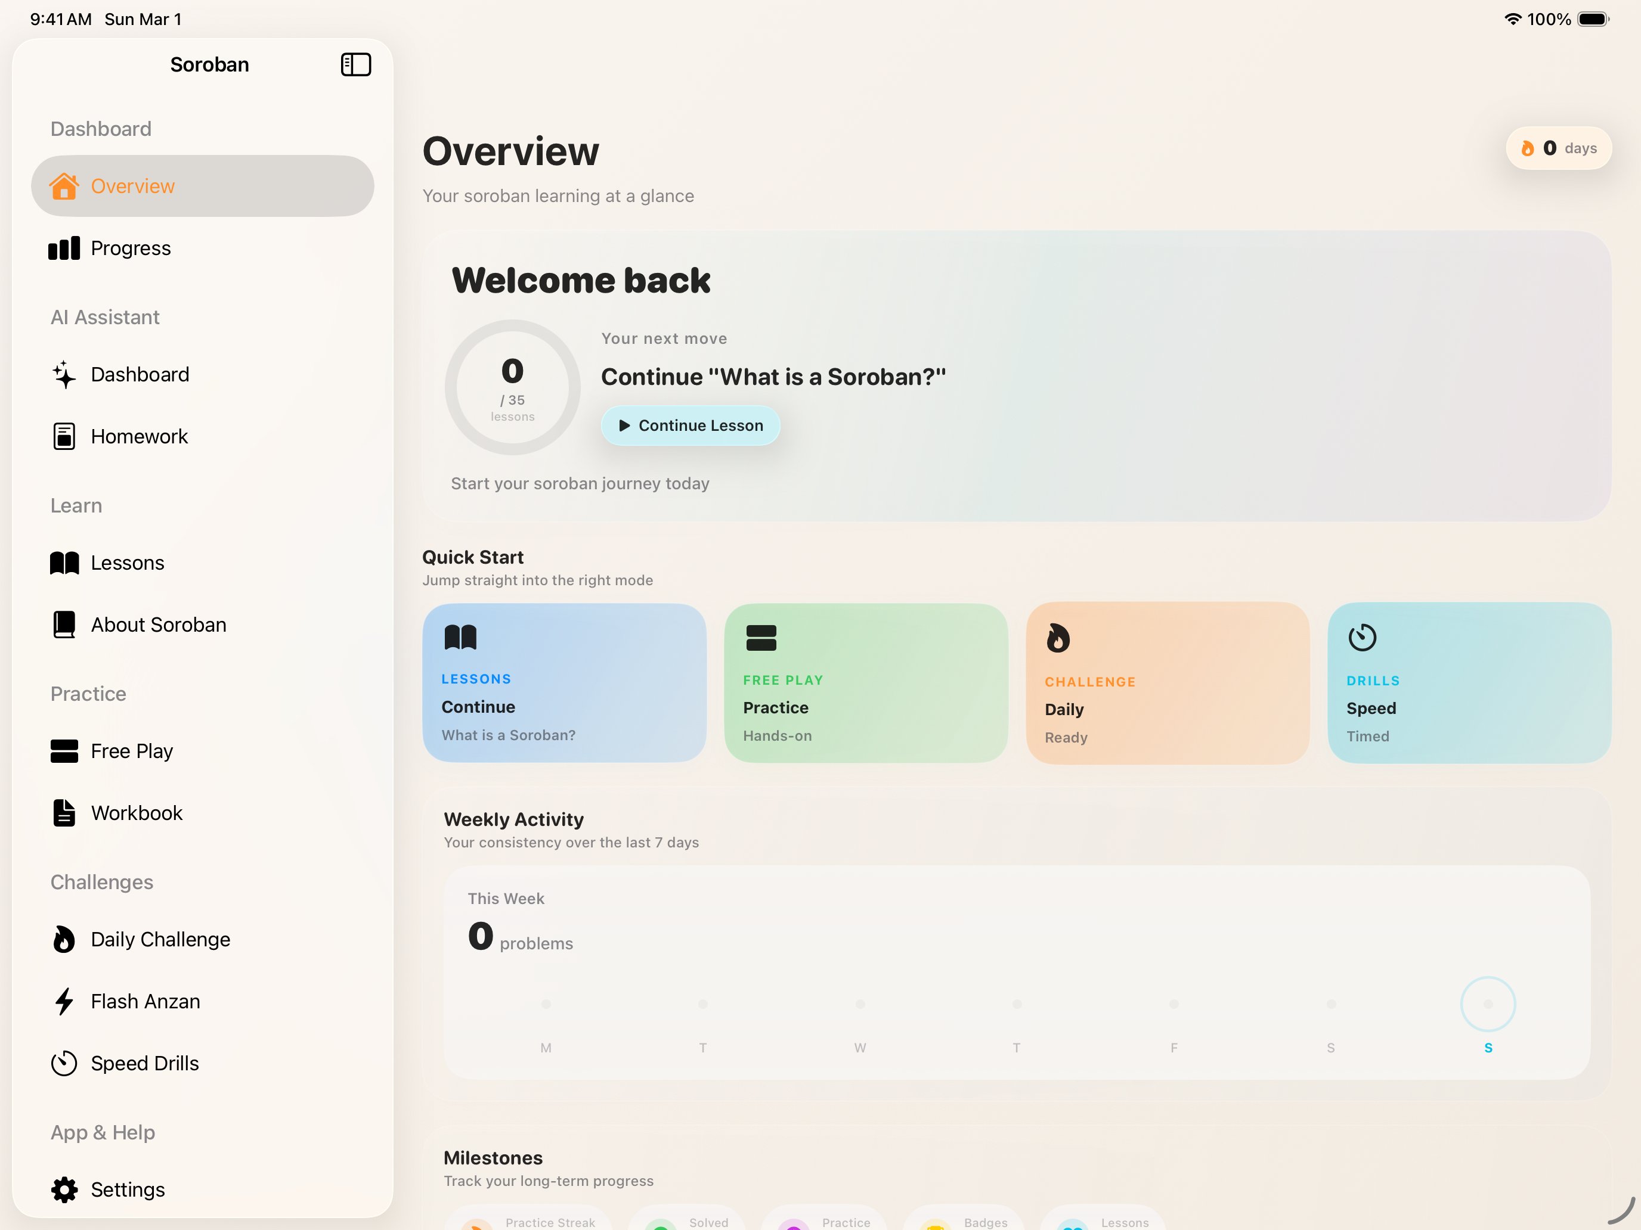Image resolution: width=1641 pixels, height=1230 pixels.
Task: Open Settings gear in sidebar
Action: (64, 1189)
